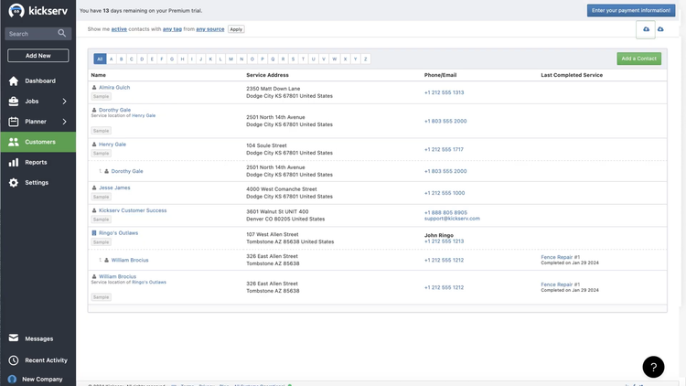Open Kickserv Customer Success contact link
This screenshot has height=386, width=686.
pyautogui.click(x=133, y=210)
